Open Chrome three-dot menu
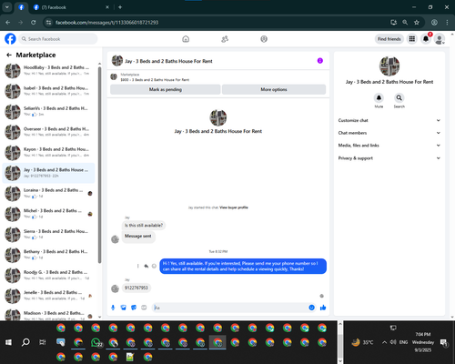 [x=447, y=23]
